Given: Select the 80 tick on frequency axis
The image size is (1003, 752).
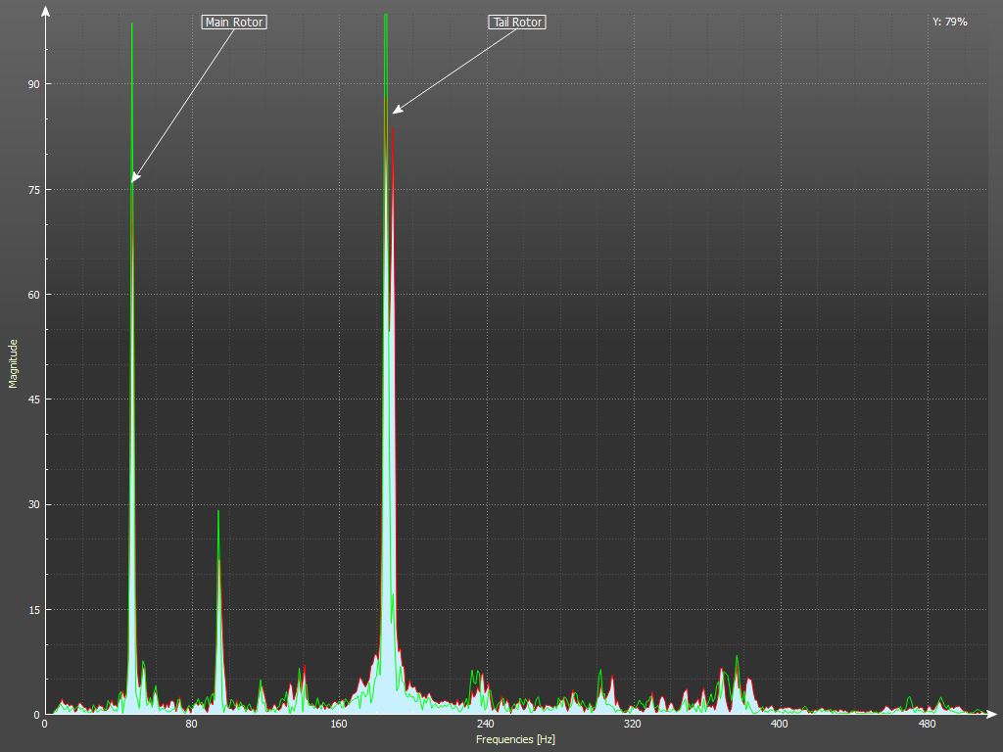Looking at the screenshot, I should [191, 725].
